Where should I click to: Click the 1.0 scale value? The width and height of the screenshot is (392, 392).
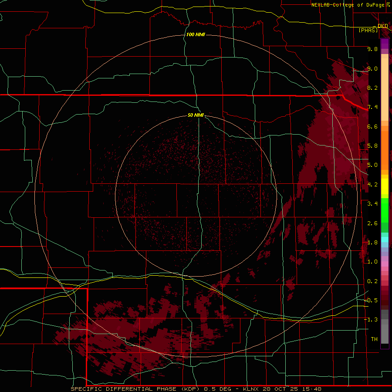[x=372, y=262]
